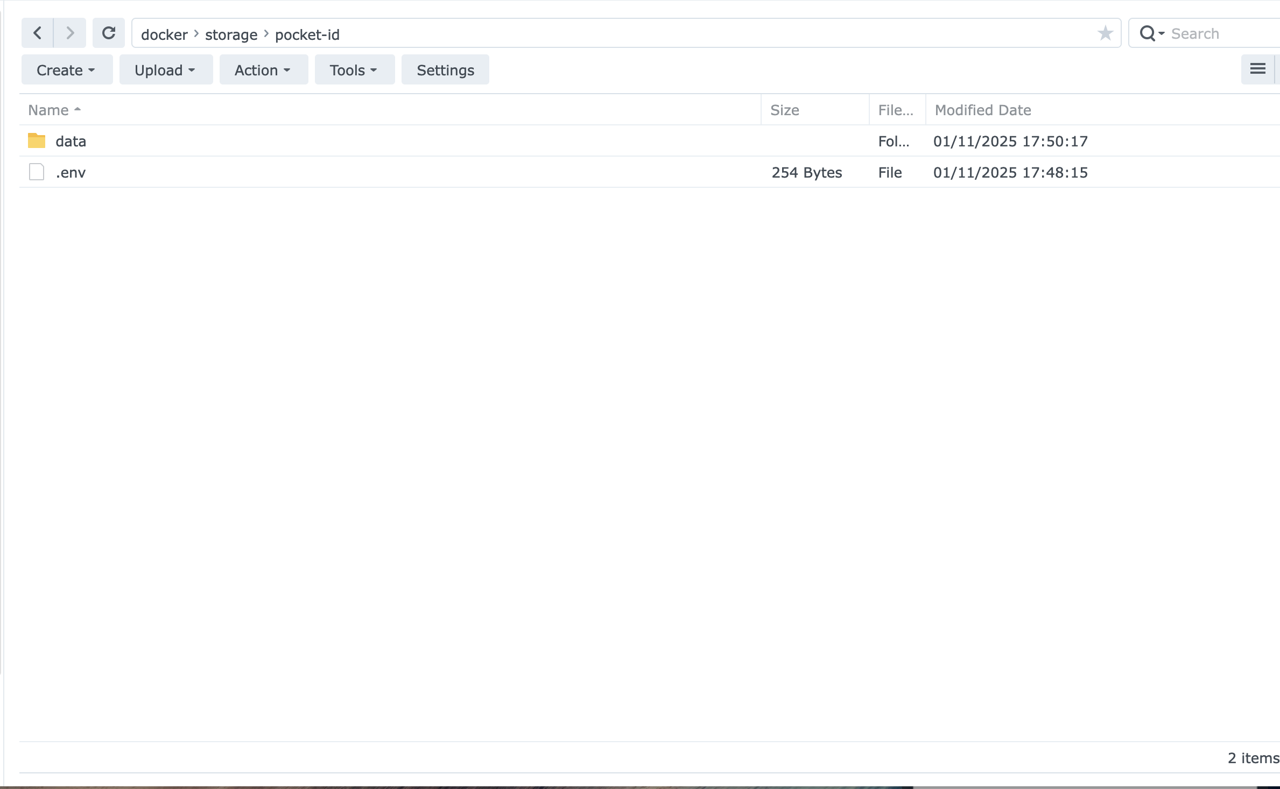This screenshot has height=789, width=1280.
Task: Open the Upload dropdown menu
Action: coord(166,70)
